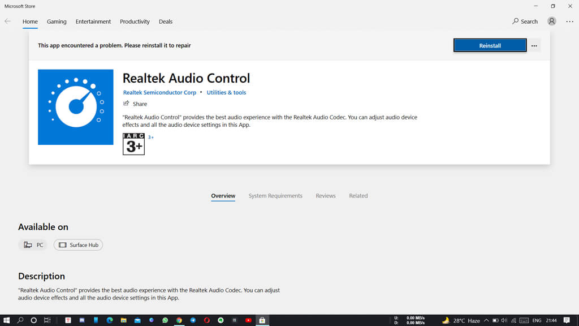The width and height of the screenshot is (579, 326).
Task: Open the Productivity tab
Action: coord(135,22)
